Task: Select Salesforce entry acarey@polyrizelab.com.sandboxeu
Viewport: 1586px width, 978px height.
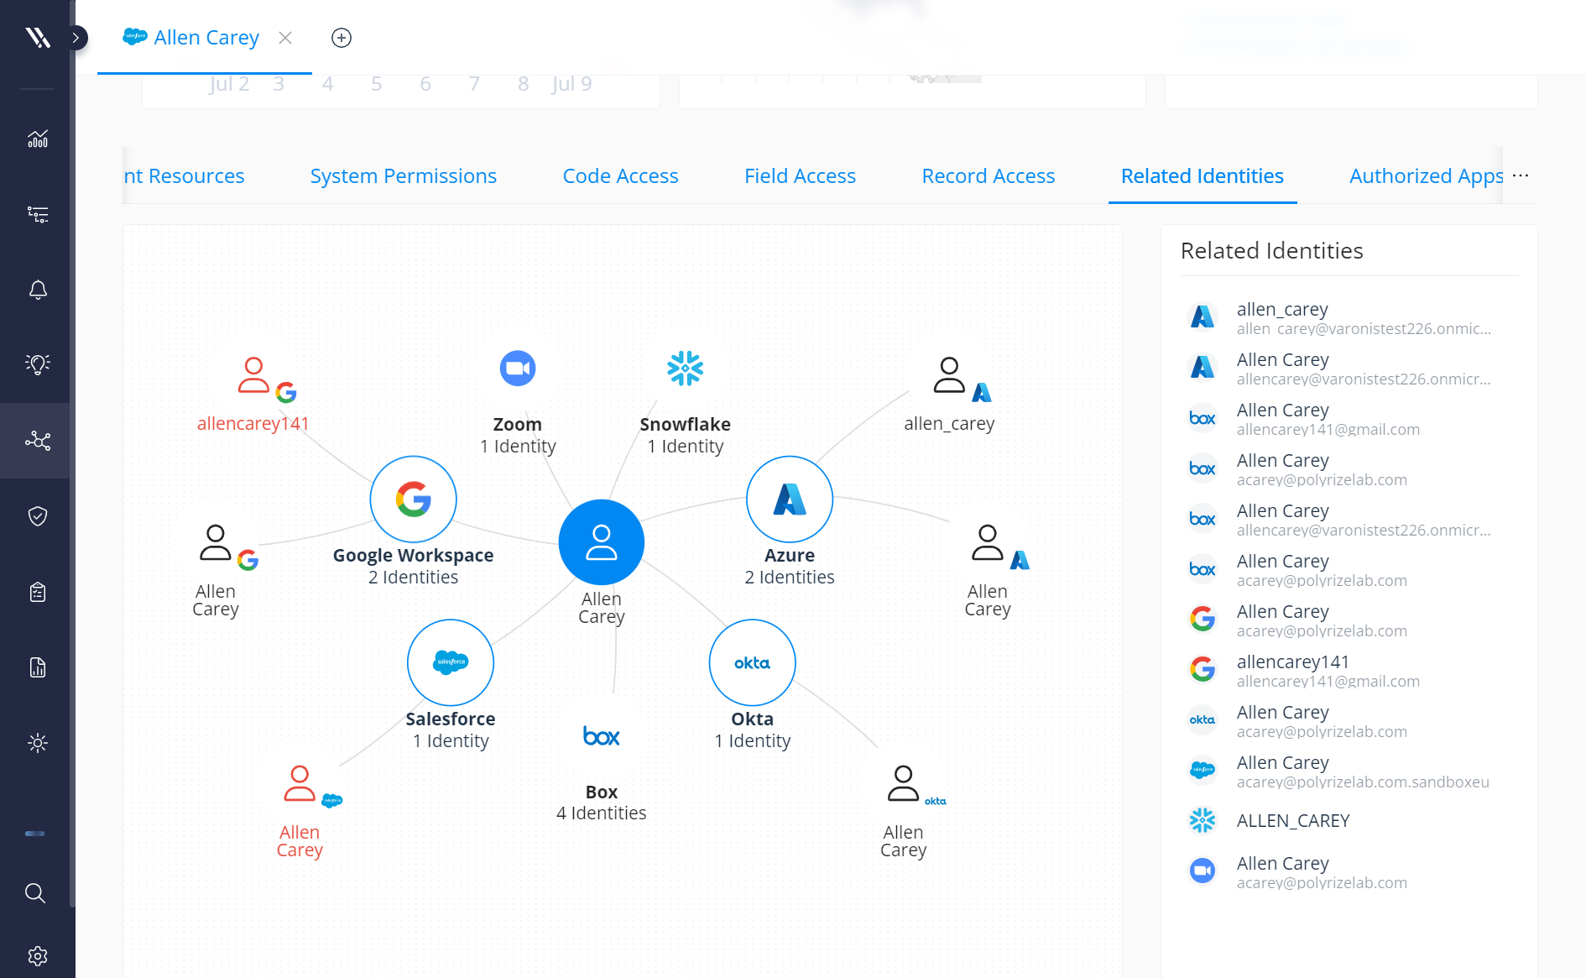Action: 1349,771
